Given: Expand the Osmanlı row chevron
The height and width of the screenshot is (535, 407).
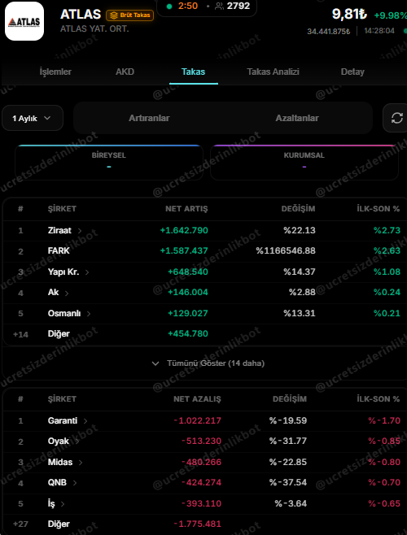Looking at the screenshot, I should pos(89,314).
